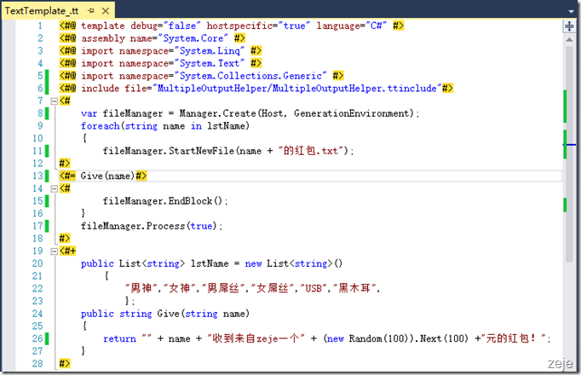Click the string "USB" on line 22

click(314, 288)
